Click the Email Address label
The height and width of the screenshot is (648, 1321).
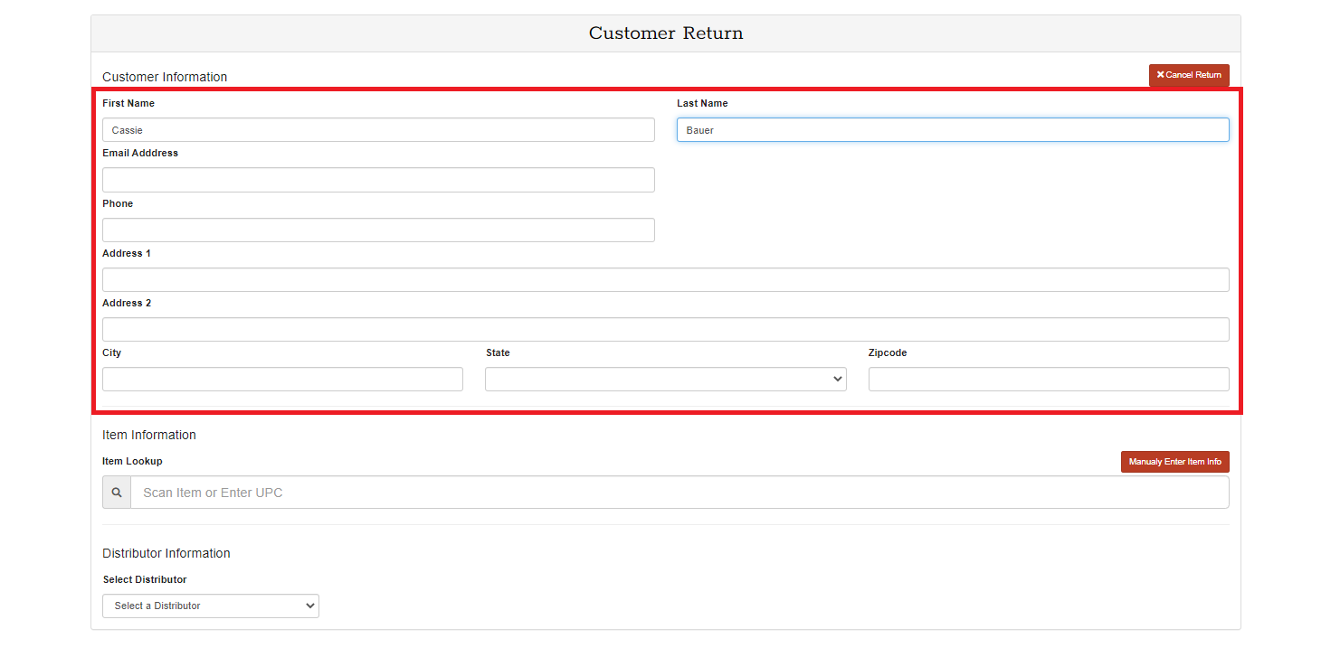140,154
